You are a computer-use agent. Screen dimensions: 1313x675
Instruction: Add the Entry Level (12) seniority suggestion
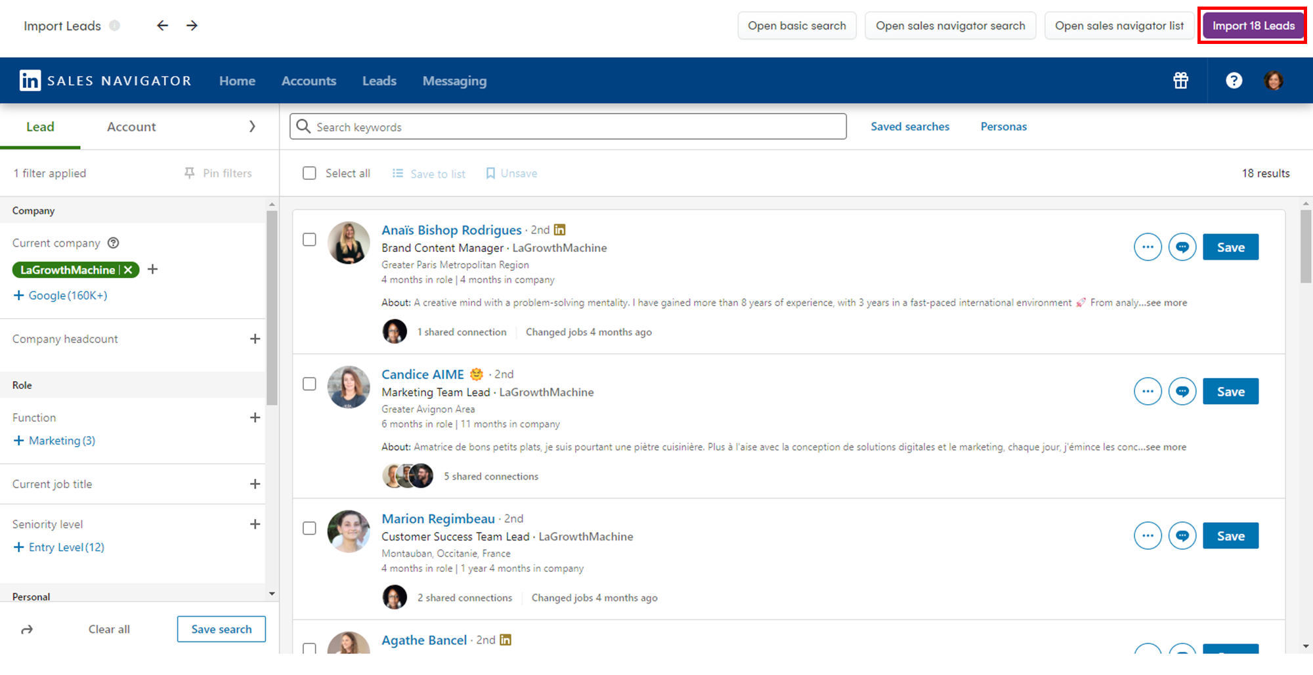(59, 547)
